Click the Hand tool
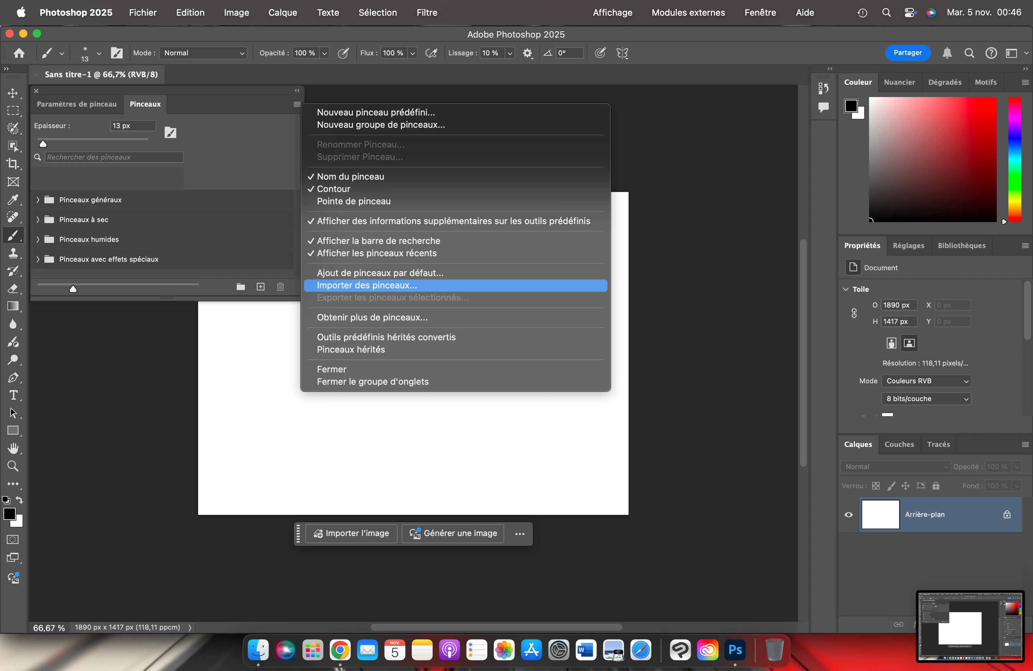Screen dimensions: 1033x671 point(13,448)
